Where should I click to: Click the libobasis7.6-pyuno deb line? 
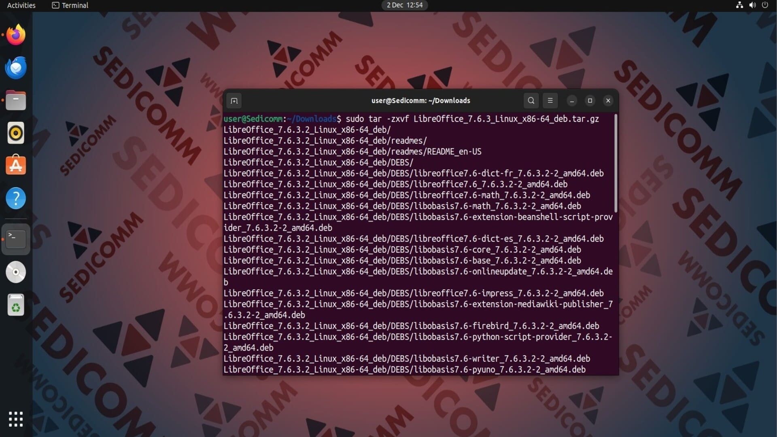point(405,370)
